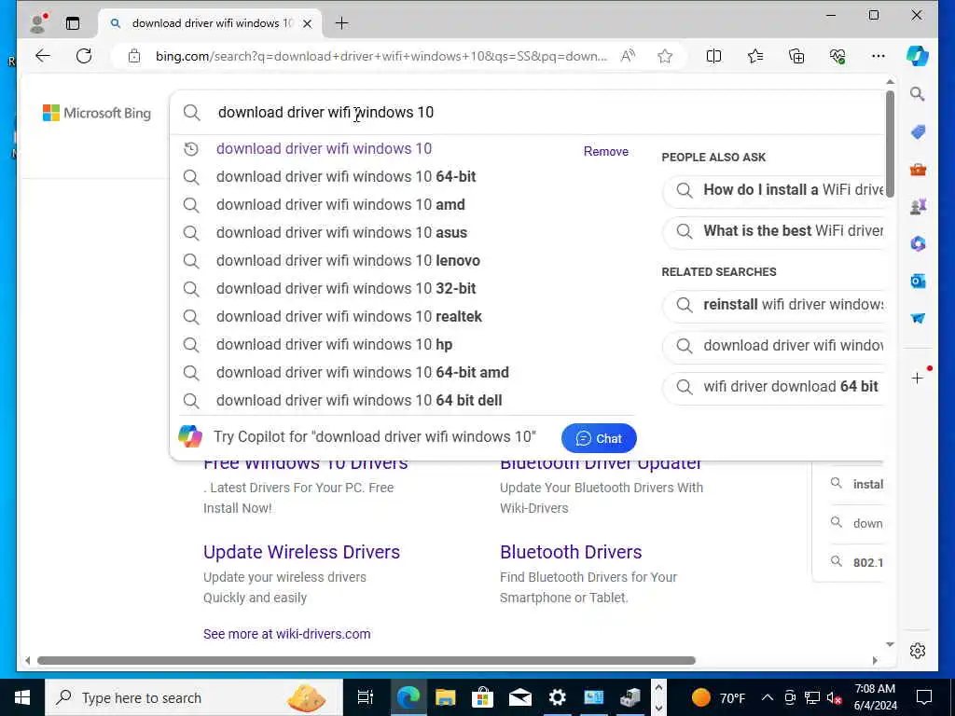Open the 'Bluetooth Drivers' link

(571, 552)
